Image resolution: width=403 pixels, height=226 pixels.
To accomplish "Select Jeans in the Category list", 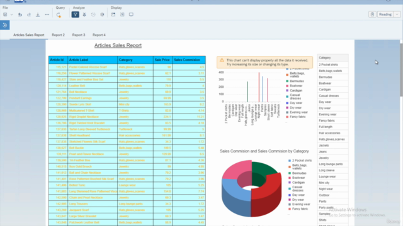I will click(333, 152).
